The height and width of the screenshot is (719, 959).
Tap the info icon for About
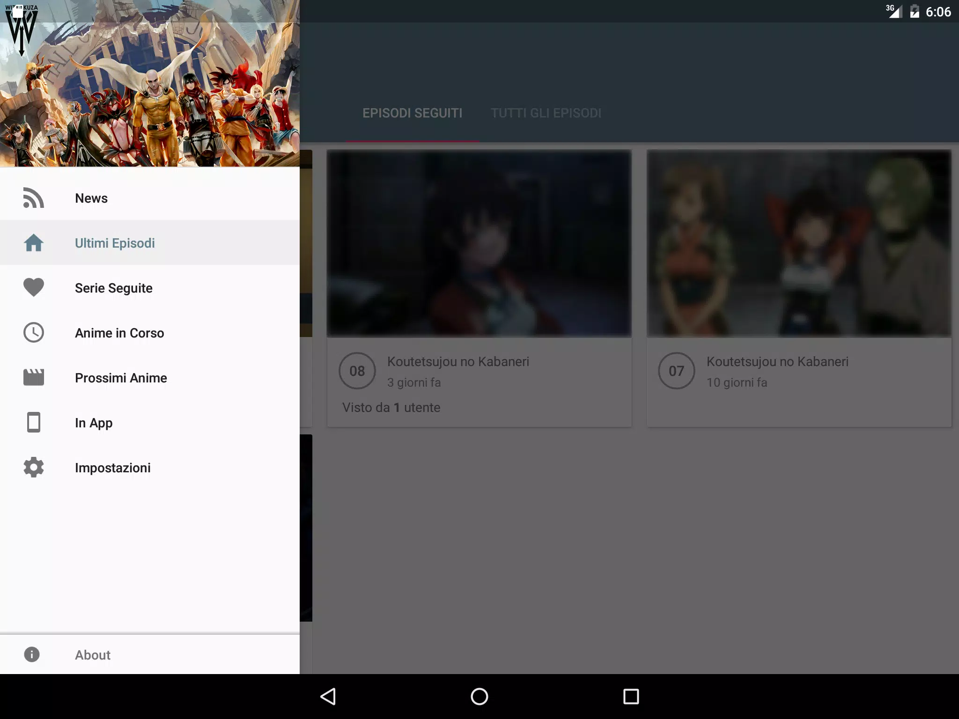coord(32,654)
